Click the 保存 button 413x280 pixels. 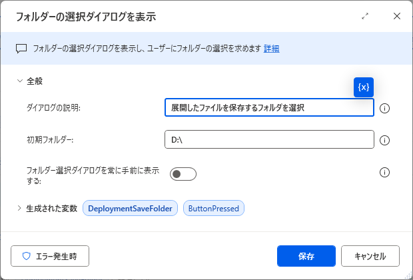pyautogui.click(x=306, y=256)
